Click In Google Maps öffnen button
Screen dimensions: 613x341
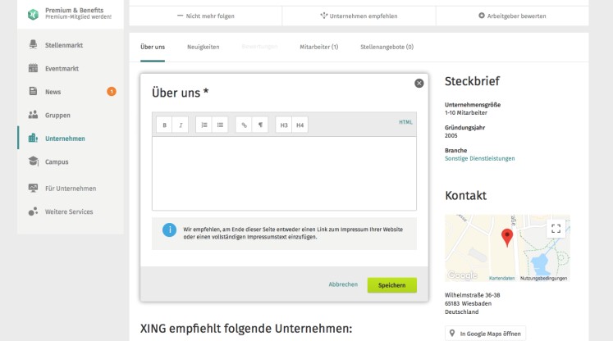click(x=486, y=334)
